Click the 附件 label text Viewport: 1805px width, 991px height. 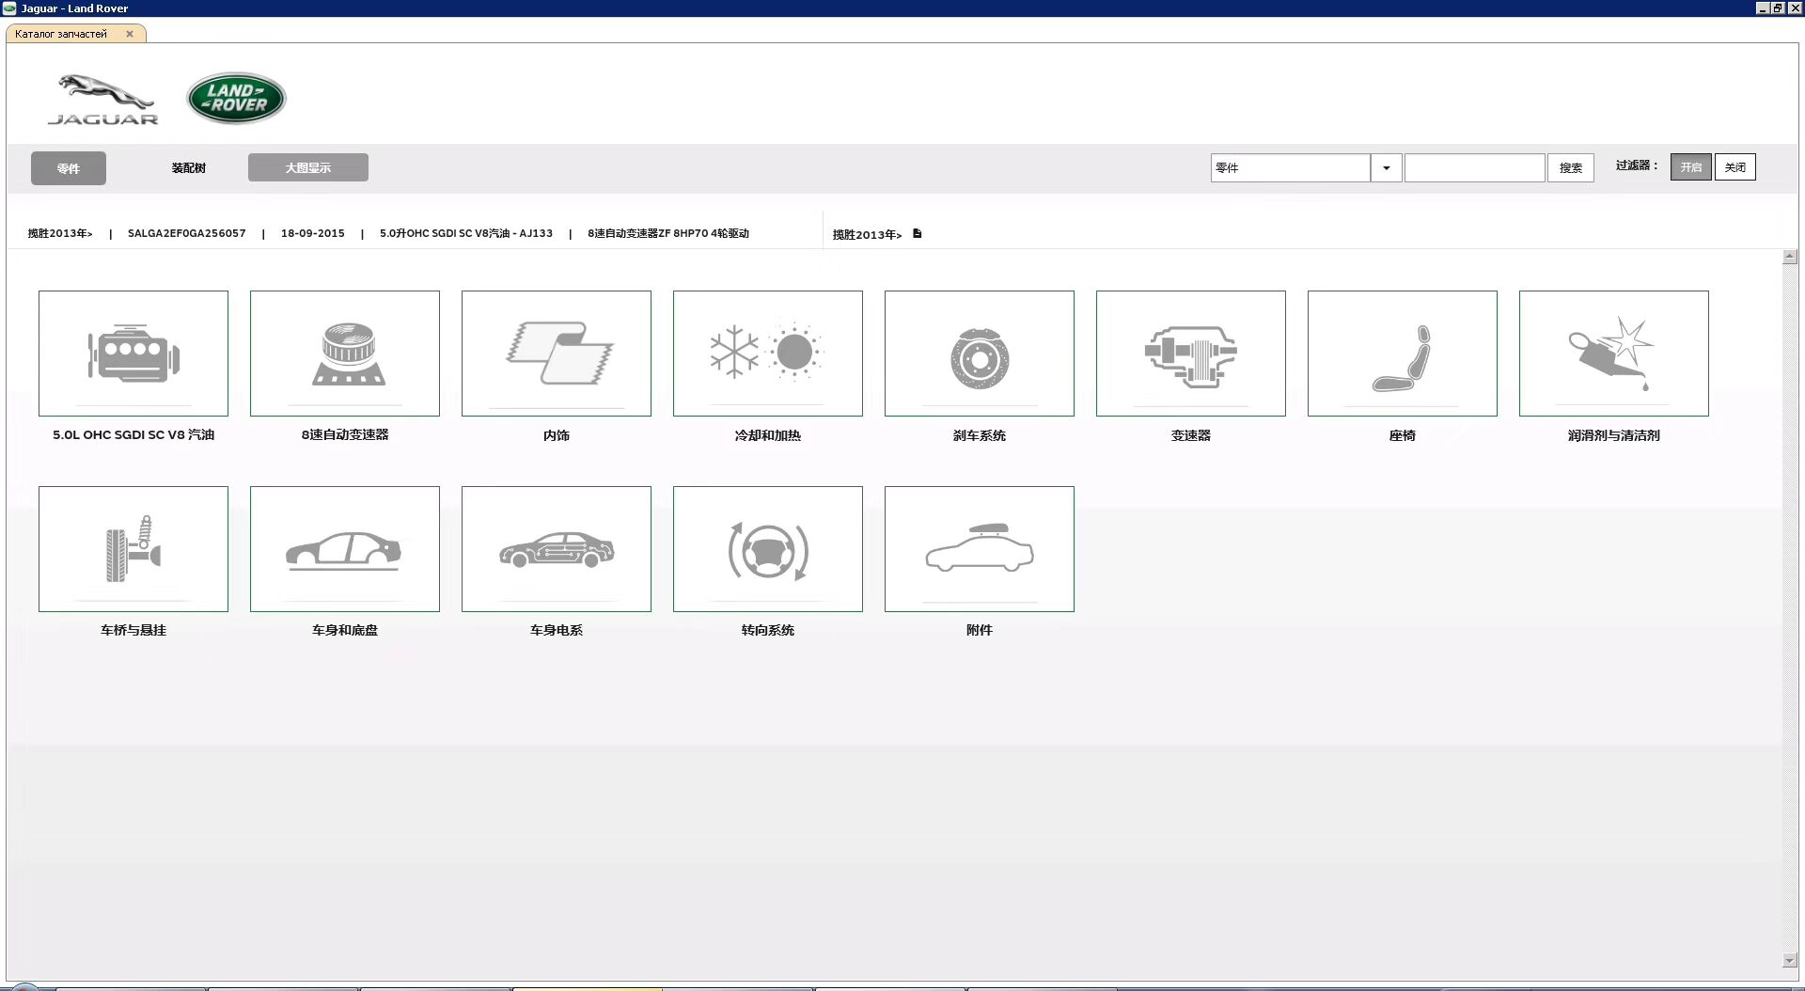tap(980, 630)
